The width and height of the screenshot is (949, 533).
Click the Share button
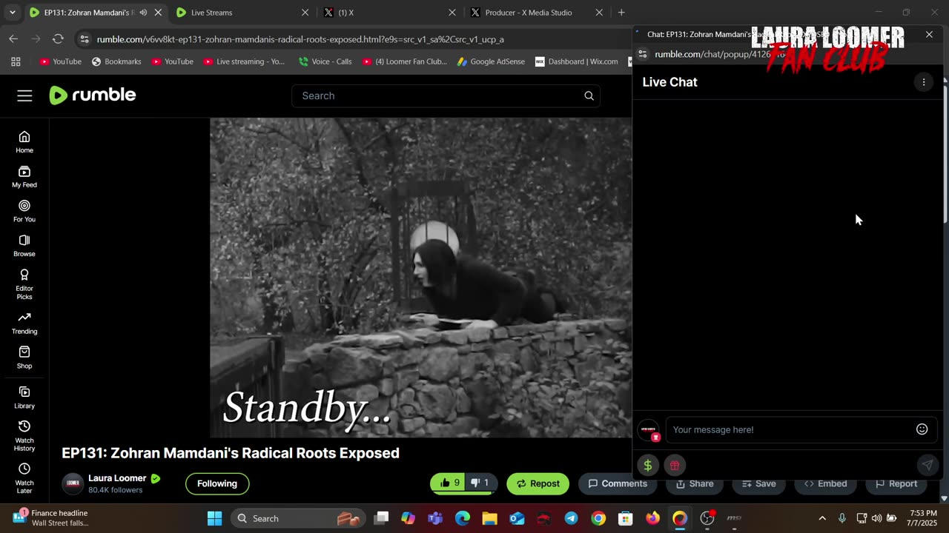point(695,483)
